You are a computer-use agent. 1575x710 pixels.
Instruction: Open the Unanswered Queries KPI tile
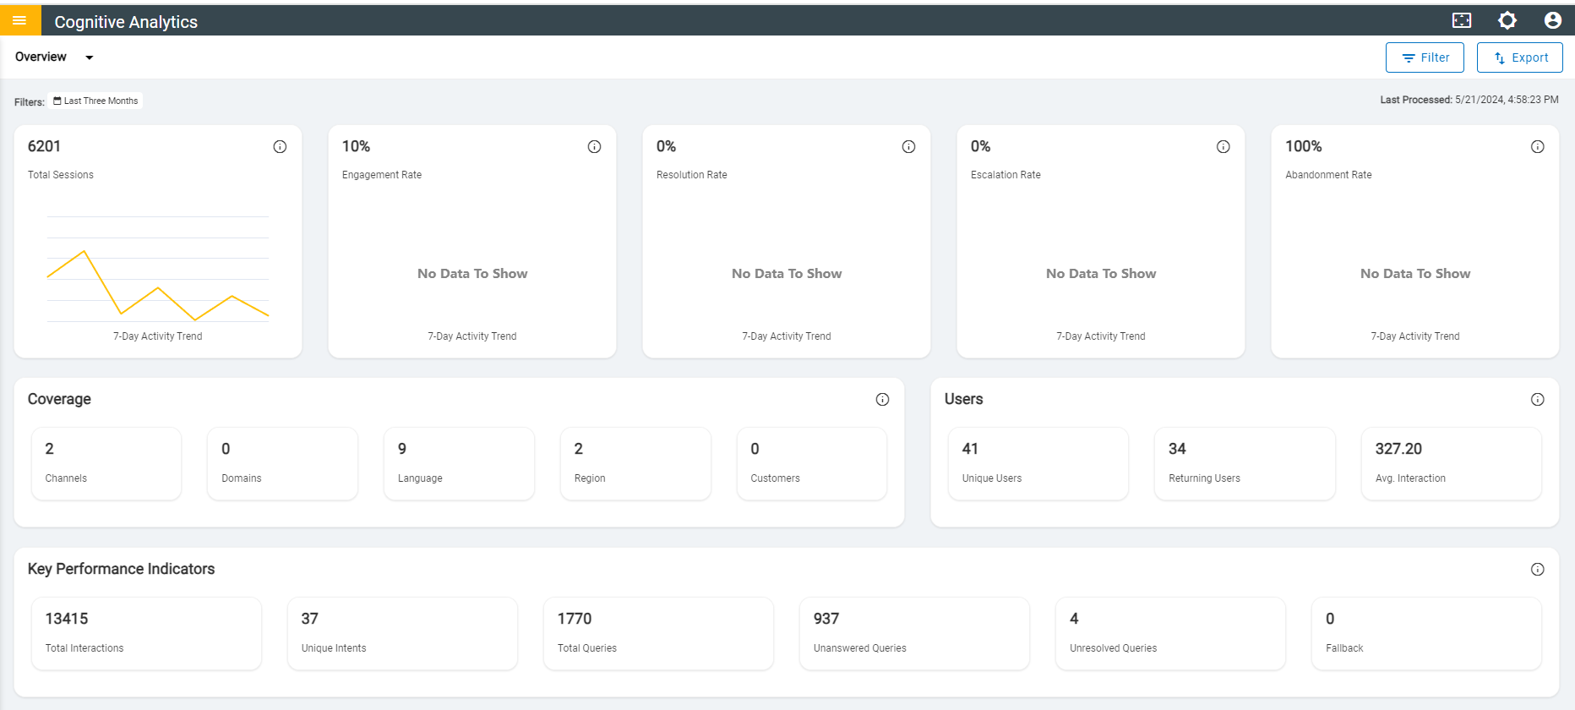[914, 633]
